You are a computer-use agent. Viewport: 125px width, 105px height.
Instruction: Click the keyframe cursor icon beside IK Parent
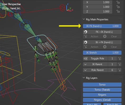coord(119,64)
